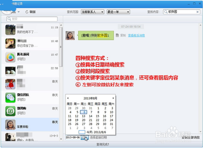203x148 pixels.
Task: Click the contact list scrollbar thumb
Action: point(61,47)
